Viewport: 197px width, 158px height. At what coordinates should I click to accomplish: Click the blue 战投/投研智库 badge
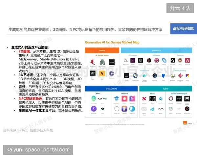(184, 29)
